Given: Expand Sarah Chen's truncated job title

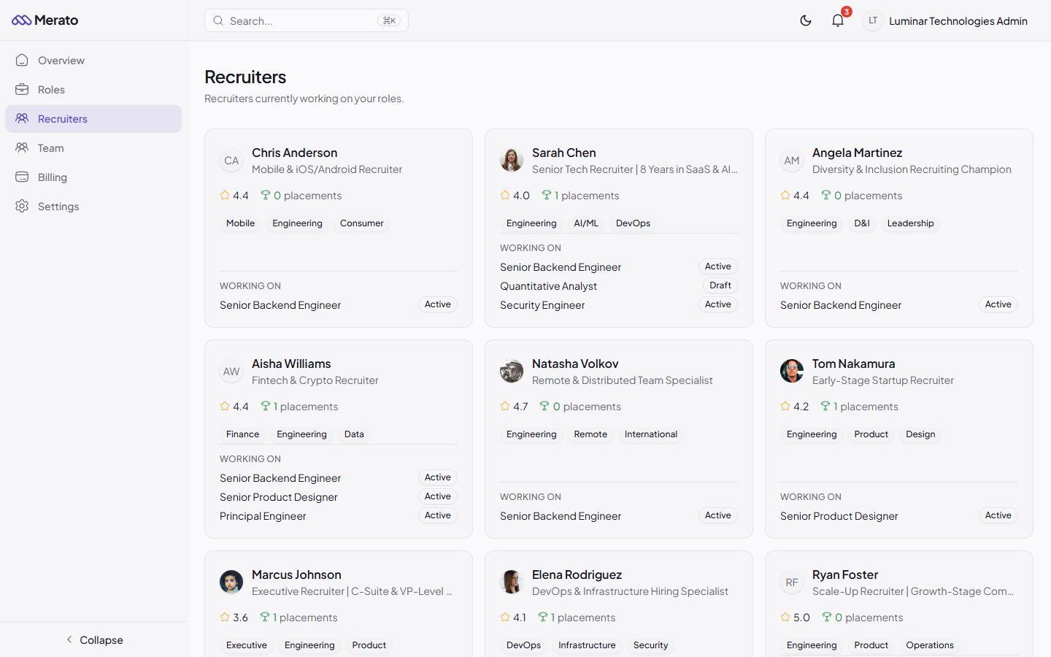Looking at the screenshot, I should pyautogui.click(x=634, y=169).
